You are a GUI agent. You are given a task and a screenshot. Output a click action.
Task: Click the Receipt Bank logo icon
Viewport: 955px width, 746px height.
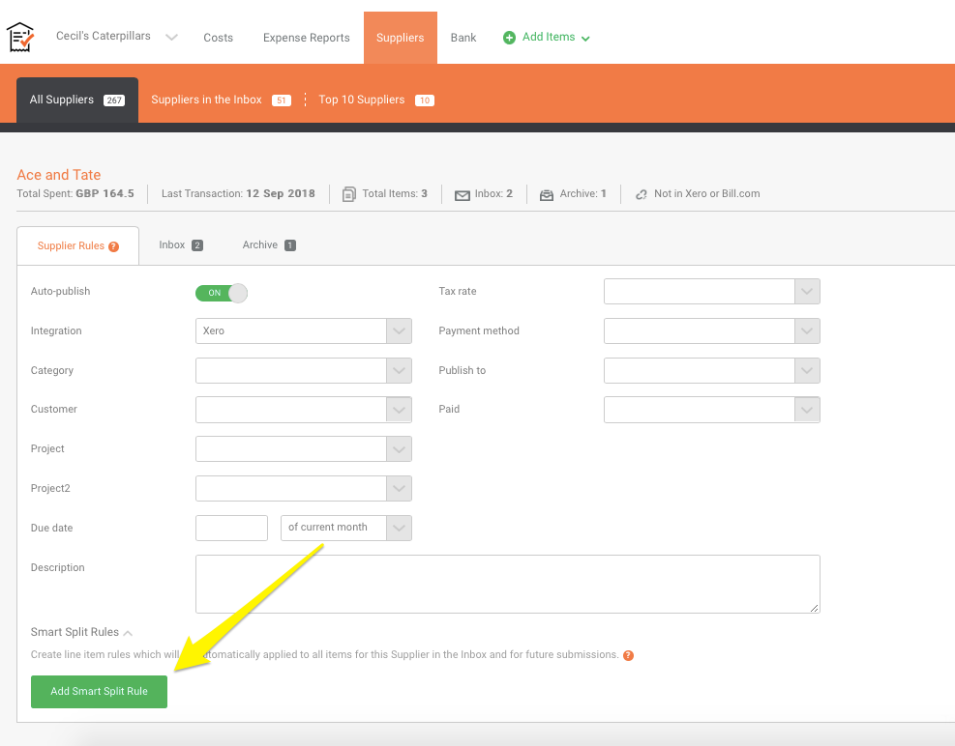20,37
